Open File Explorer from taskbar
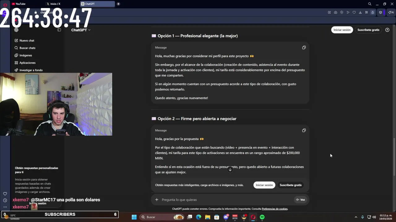 tap(208, 217)
